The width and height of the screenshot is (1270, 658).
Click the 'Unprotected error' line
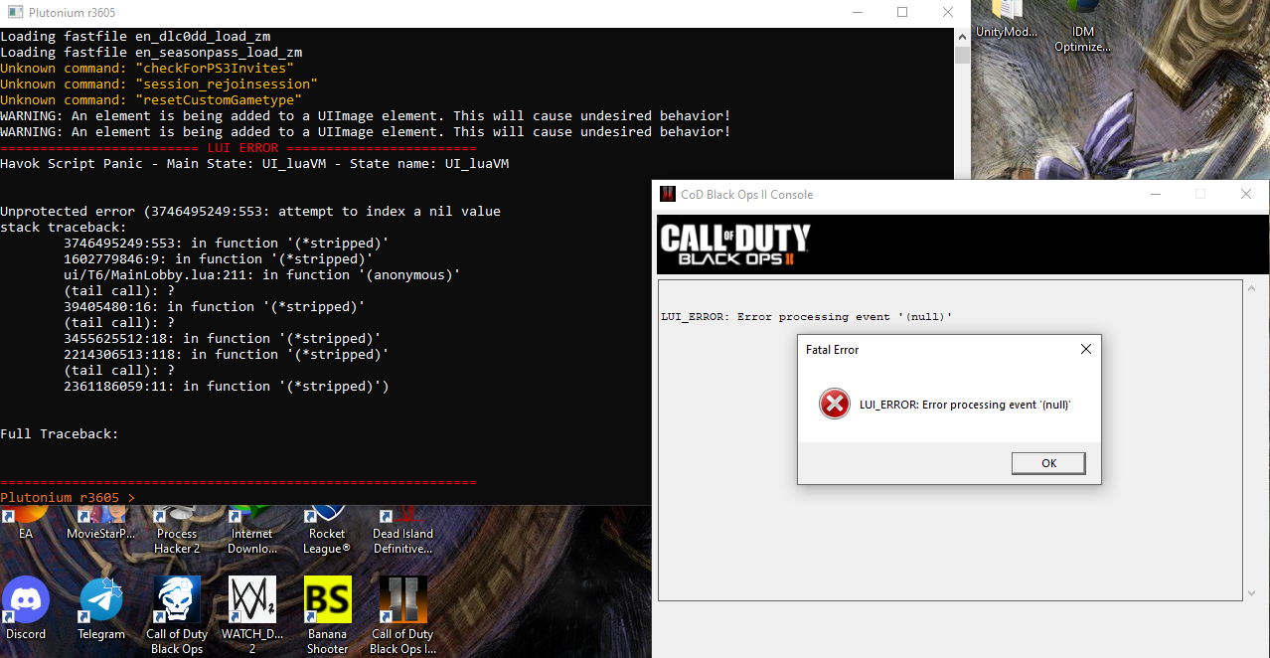[250, 211]
